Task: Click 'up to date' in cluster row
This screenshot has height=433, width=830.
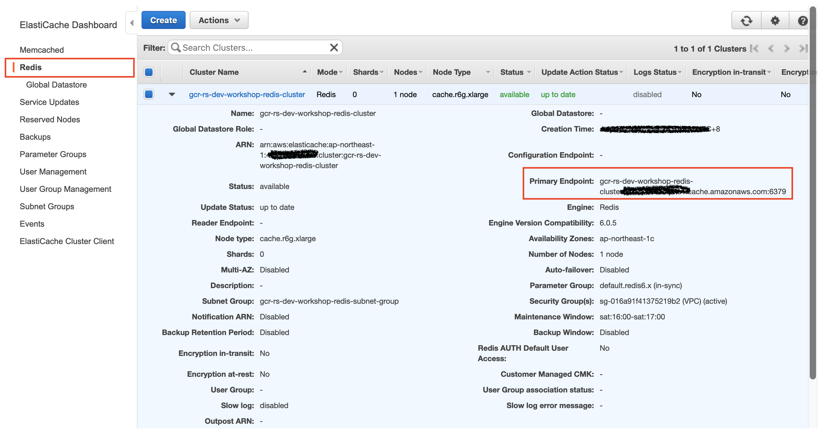Action: pyautogui.click(x=558, y=94)
